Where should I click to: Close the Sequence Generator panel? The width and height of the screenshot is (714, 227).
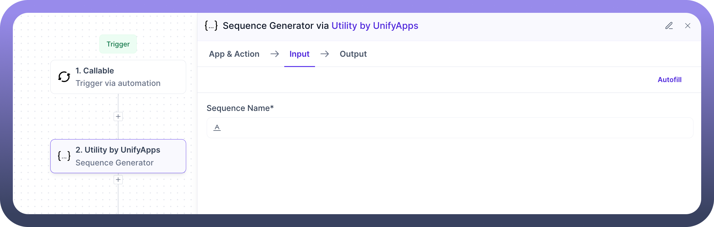tap(688, 26)
